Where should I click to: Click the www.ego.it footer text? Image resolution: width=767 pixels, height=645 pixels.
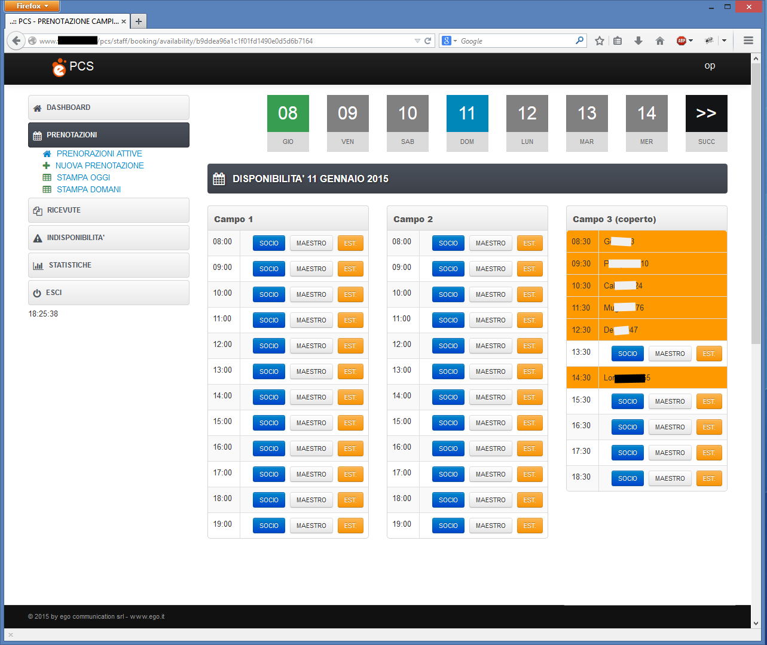[x=147, y=616]
